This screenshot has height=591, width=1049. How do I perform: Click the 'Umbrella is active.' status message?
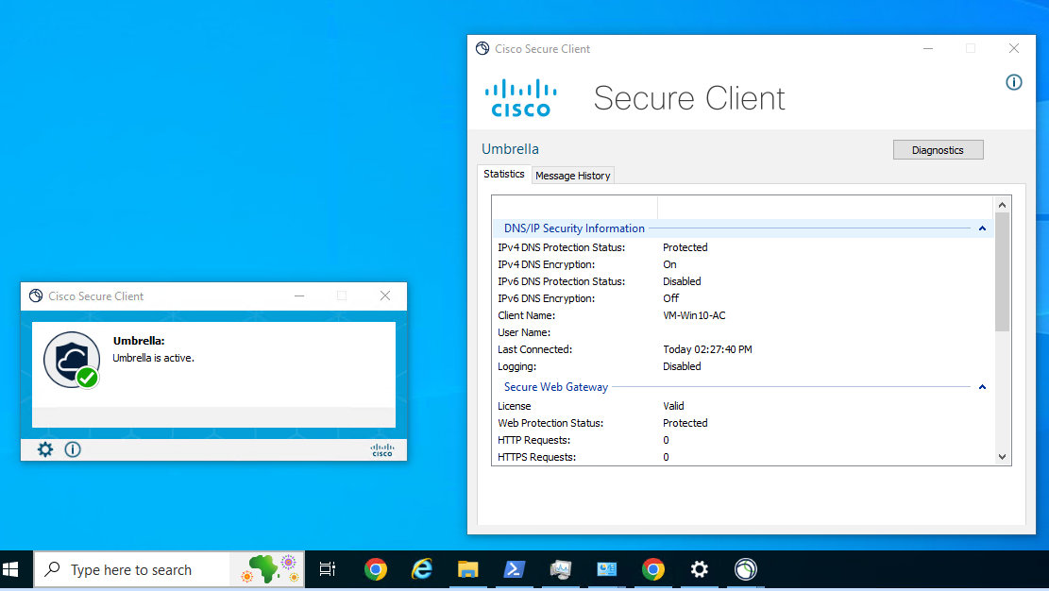pos(153,358)
